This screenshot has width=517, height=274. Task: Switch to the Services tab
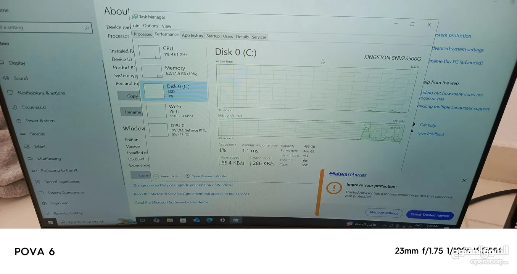259,37
